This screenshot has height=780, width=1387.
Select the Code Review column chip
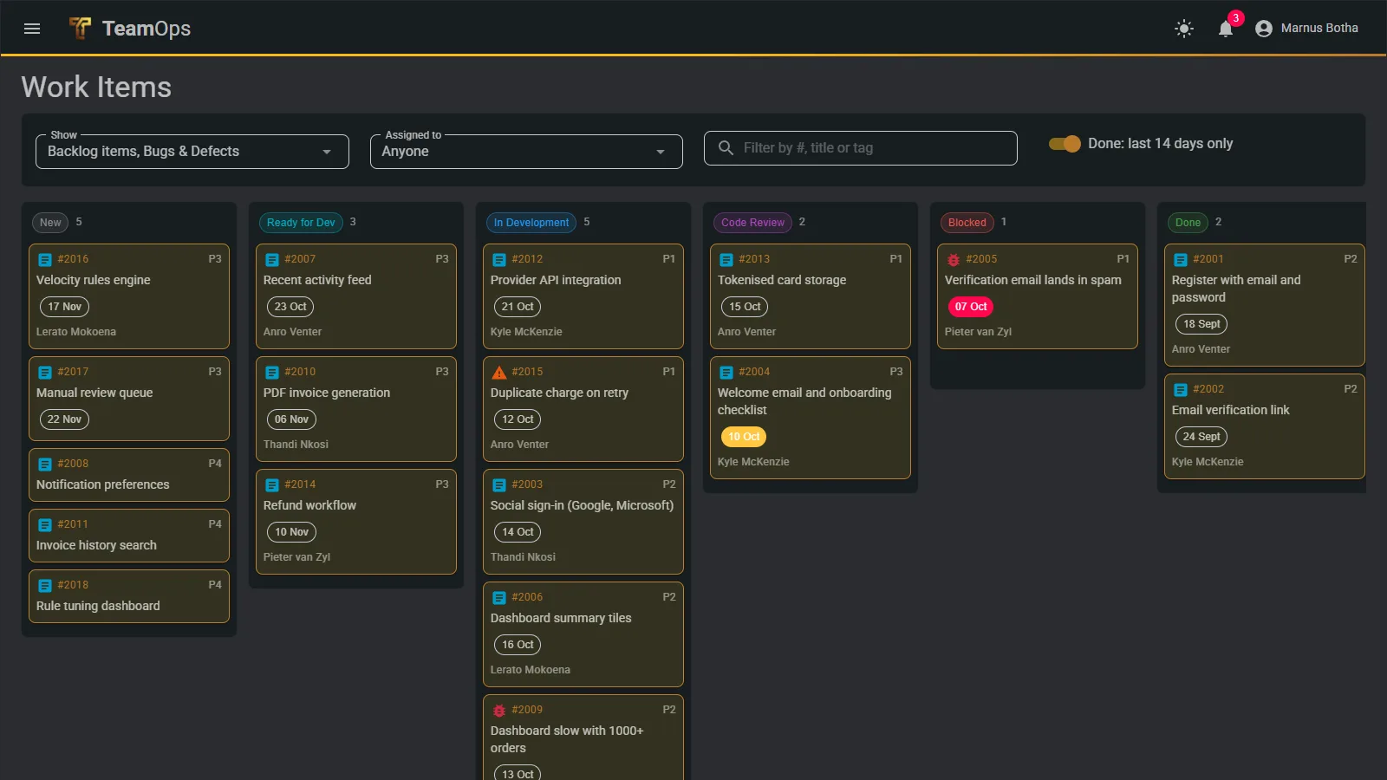point(752,223)
